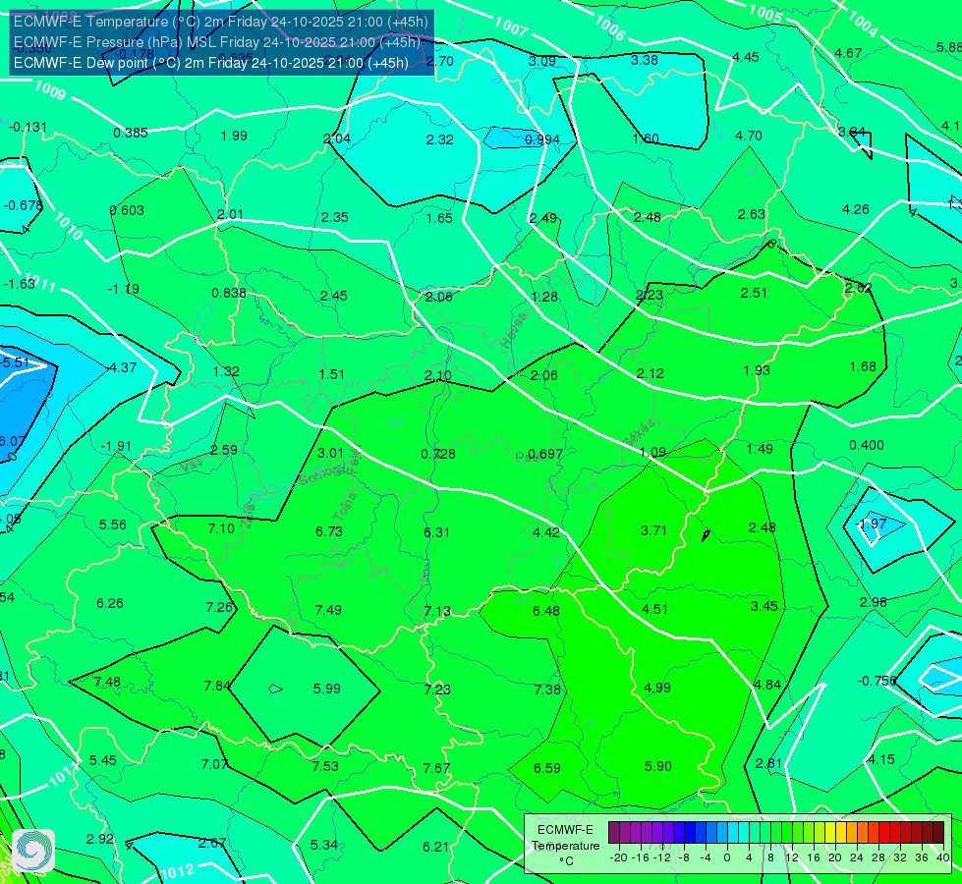Click the 7.38 grid value
The height and width of the screenshot is (884, 962).
pyautogui.click(x=547, y=690)
